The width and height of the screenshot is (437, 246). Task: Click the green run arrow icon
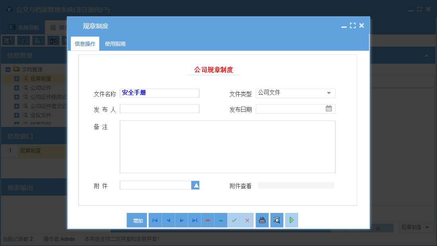[x=291, y=220]
